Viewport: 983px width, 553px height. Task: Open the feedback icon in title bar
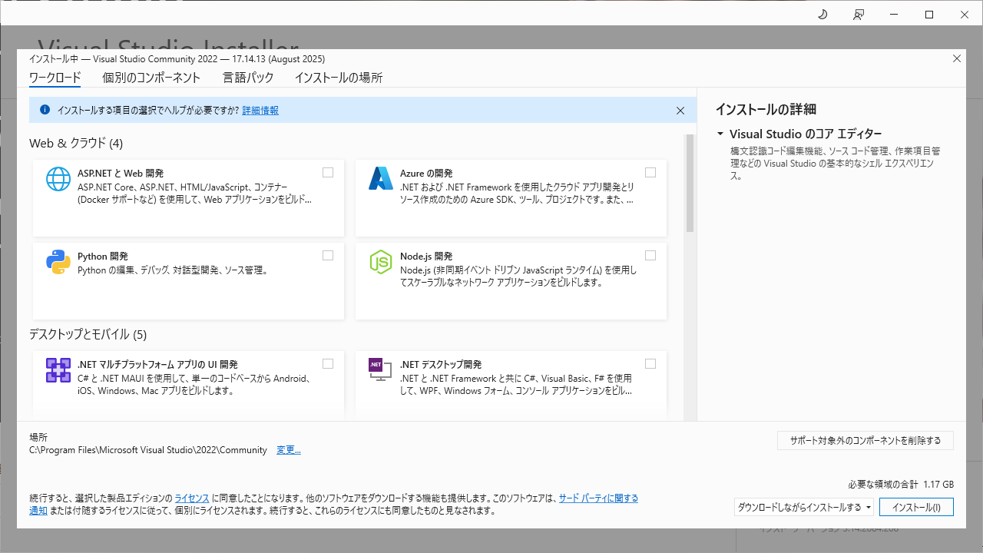point(859,15)
